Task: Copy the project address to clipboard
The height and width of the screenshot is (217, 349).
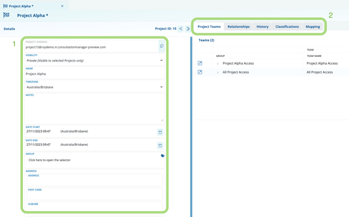Action: (161, 46)
